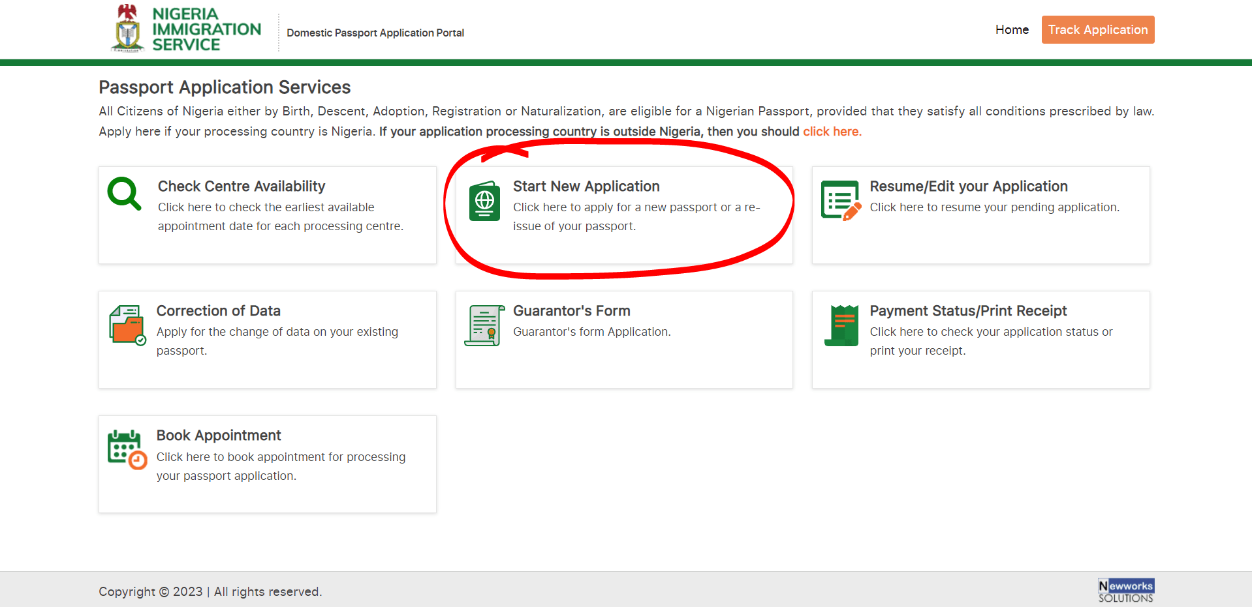Click the Home menu item
1252x607 pixels.
pos(1012,29)
